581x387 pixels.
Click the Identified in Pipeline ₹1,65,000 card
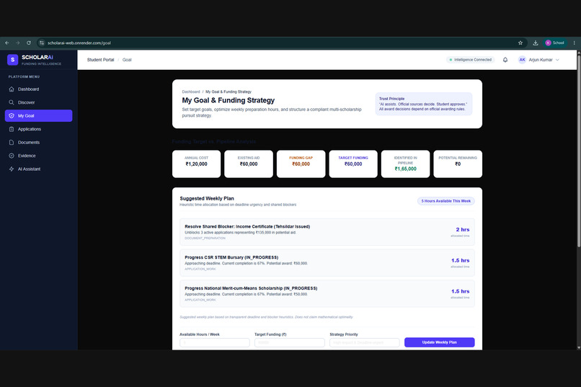tap(405, 164)
